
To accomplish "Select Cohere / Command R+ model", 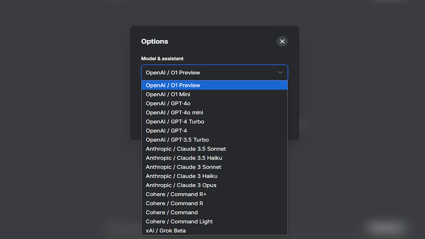I will (x=215, y=194).
